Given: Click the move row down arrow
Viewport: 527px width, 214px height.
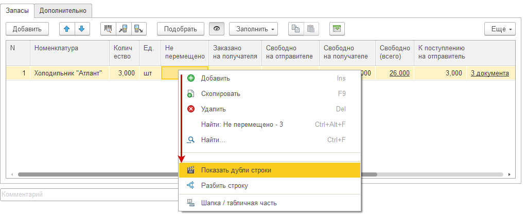Looking at the screenshot, I should 81,29.
